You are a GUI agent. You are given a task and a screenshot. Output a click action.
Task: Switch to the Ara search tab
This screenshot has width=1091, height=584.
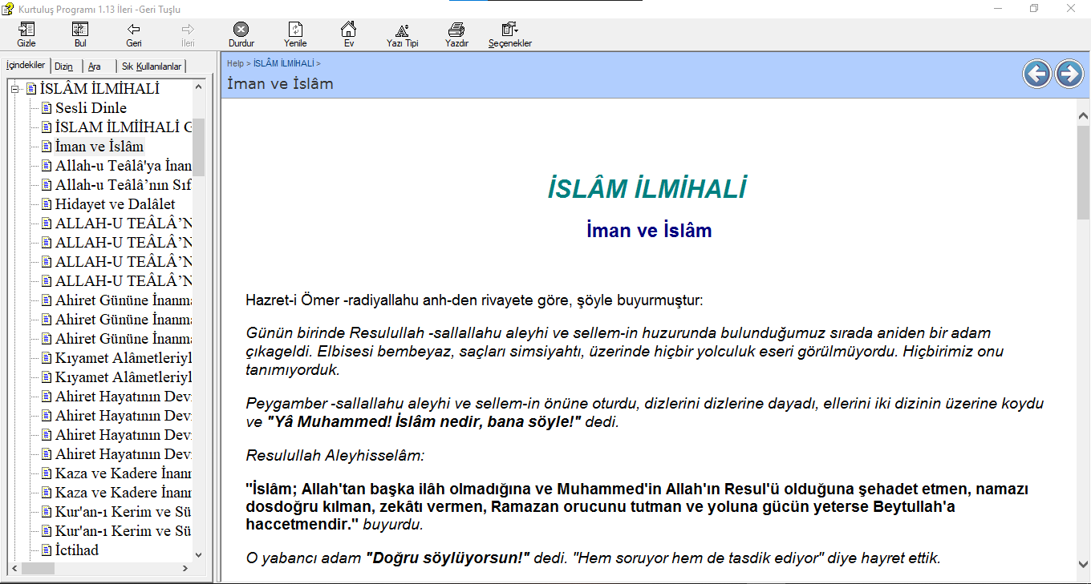tap(95, 66)
